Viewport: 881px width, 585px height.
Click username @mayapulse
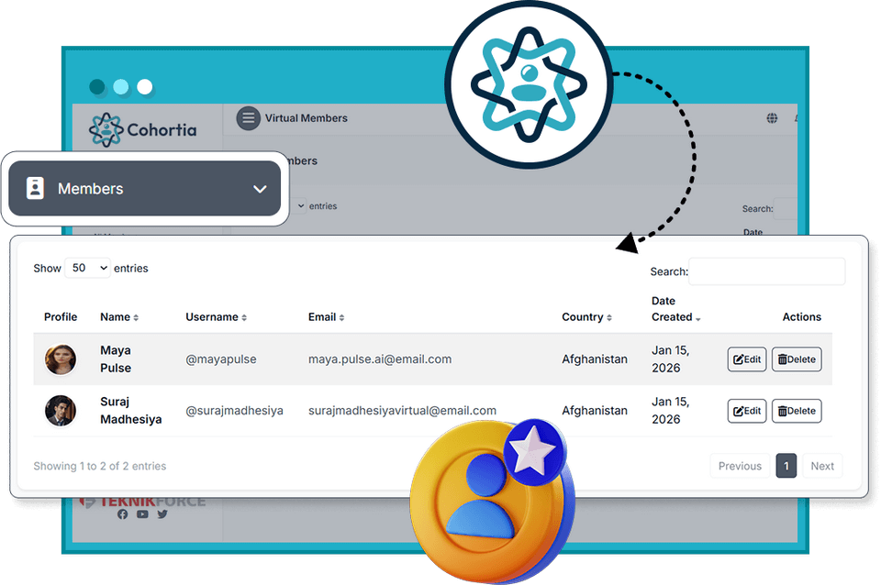221,359
